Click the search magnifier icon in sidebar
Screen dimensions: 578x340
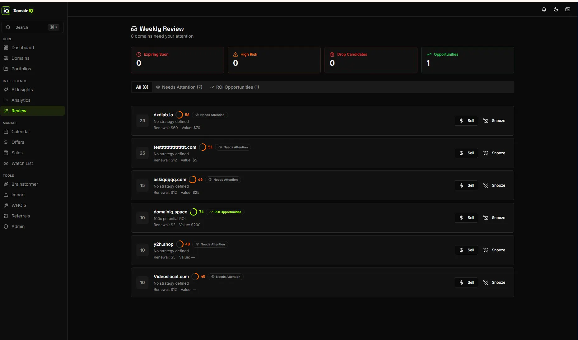click(8, 27)
